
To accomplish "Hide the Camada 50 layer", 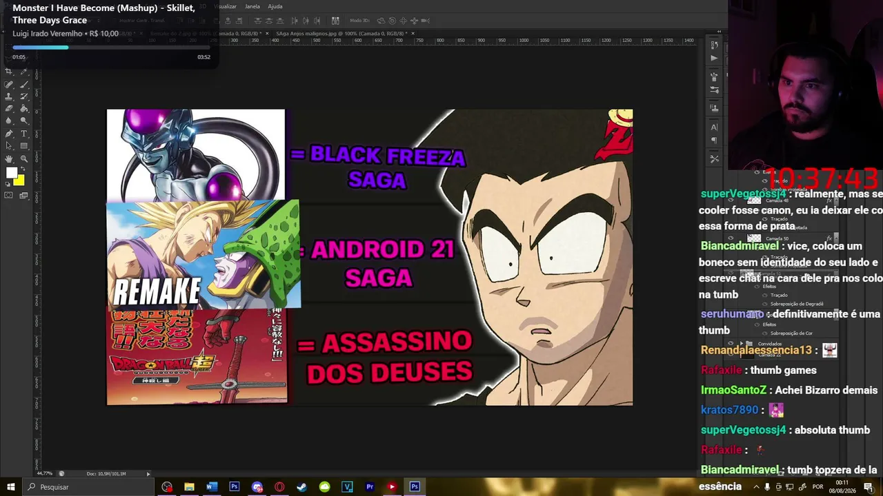I will (x=731, y=238).
